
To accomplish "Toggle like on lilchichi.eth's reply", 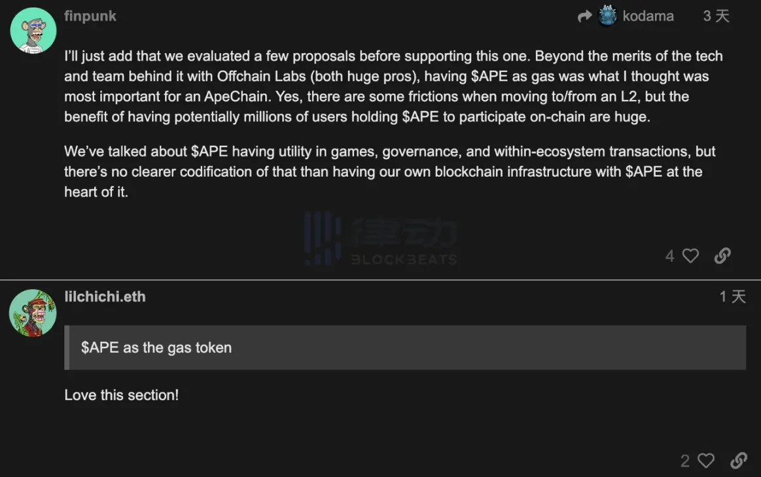I will click(705, 460).
